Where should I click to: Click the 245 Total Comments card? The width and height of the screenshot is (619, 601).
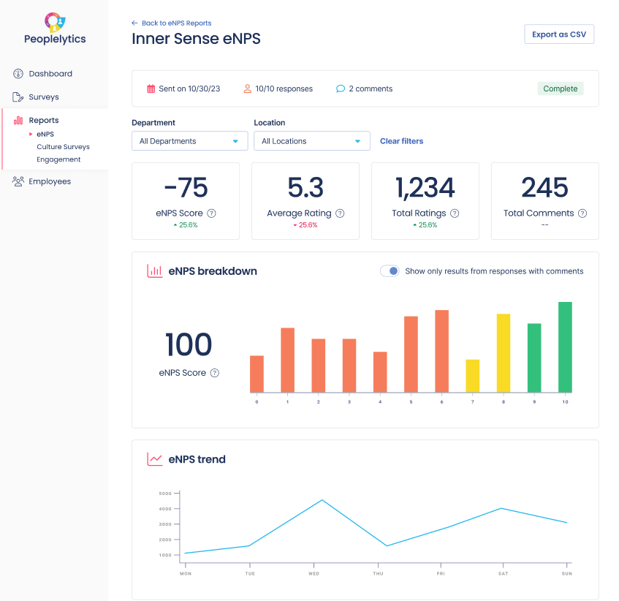(544, 201)
